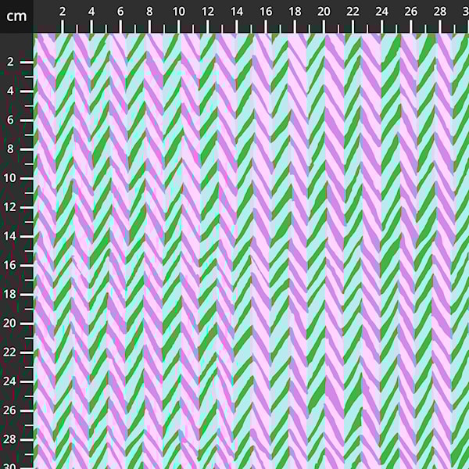Select 24 on the vertical ruler
Viewport: 469px width, 469px height.
click(9, 381)
